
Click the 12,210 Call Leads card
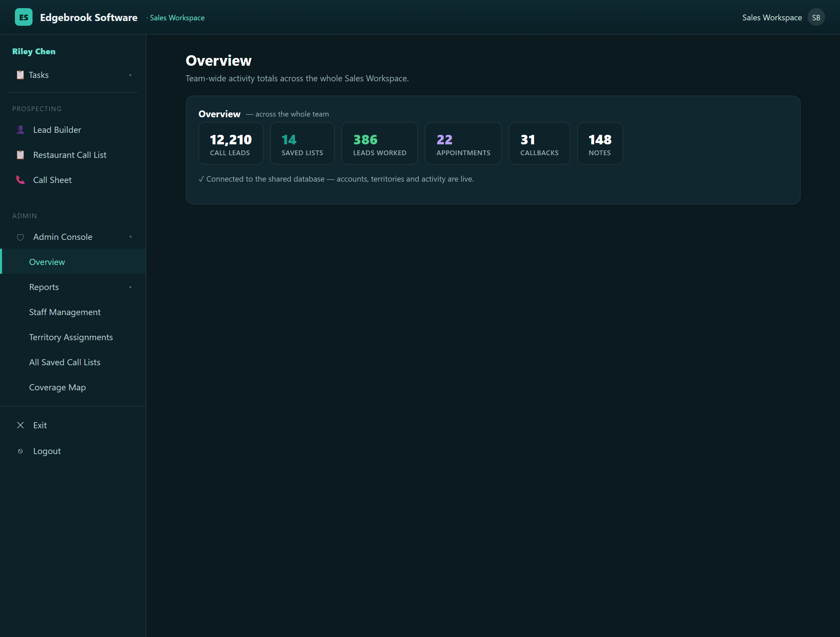231,143
